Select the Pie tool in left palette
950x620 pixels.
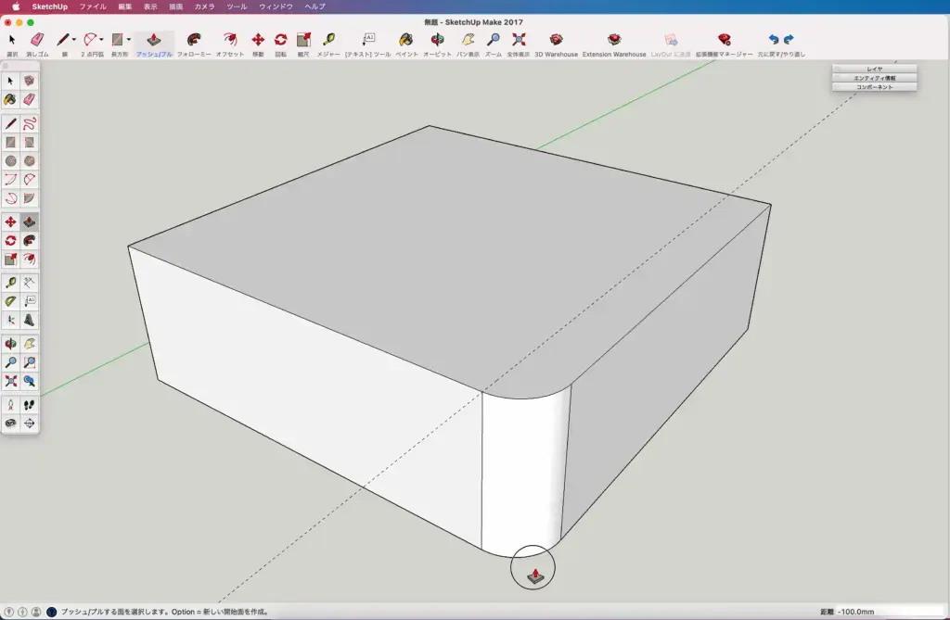pos(29,198)
